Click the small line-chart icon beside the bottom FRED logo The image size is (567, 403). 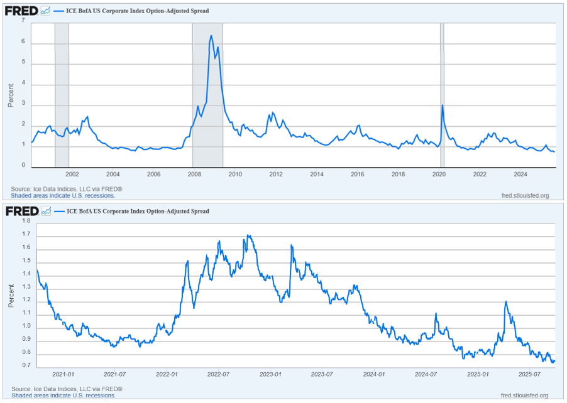46,211
